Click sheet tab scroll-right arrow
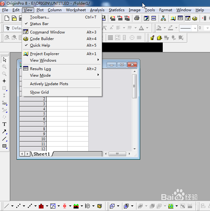The image size is (210, 211). point(28,154)
